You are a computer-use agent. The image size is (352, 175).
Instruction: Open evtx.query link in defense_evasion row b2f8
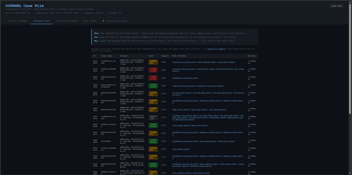tap(181, 125)
